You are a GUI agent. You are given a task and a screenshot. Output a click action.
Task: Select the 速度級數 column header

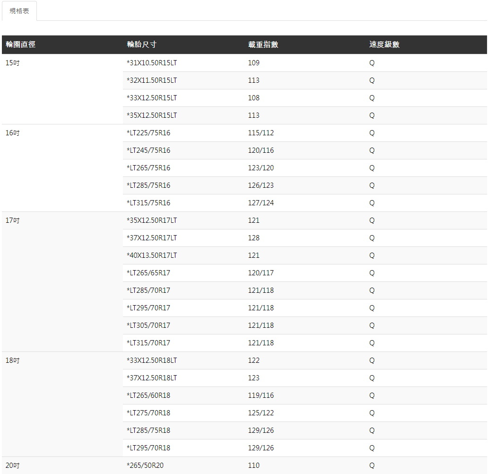coord(384,44)
